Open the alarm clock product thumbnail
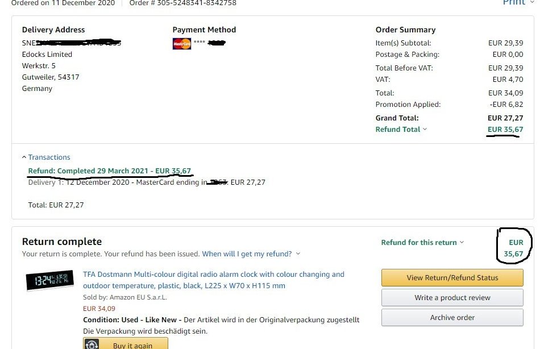540x349 pixels. pos(50,280)
